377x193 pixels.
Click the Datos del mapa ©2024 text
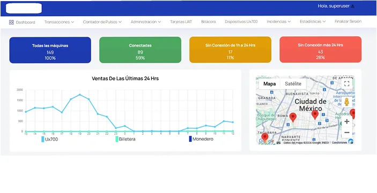306,143
